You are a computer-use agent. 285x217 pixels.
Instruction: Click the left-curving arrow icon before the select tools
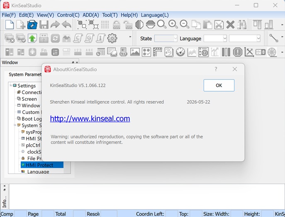pyautogui.click(x=66, y=25)
